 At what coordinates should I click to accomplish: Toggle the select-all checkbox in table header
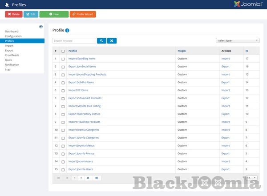click(x=63, y=51)
